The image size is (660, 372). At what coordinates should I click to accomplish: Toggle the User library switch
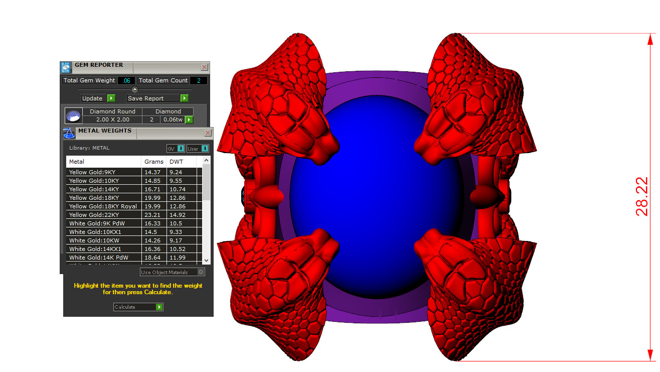[x=205, y=149]
